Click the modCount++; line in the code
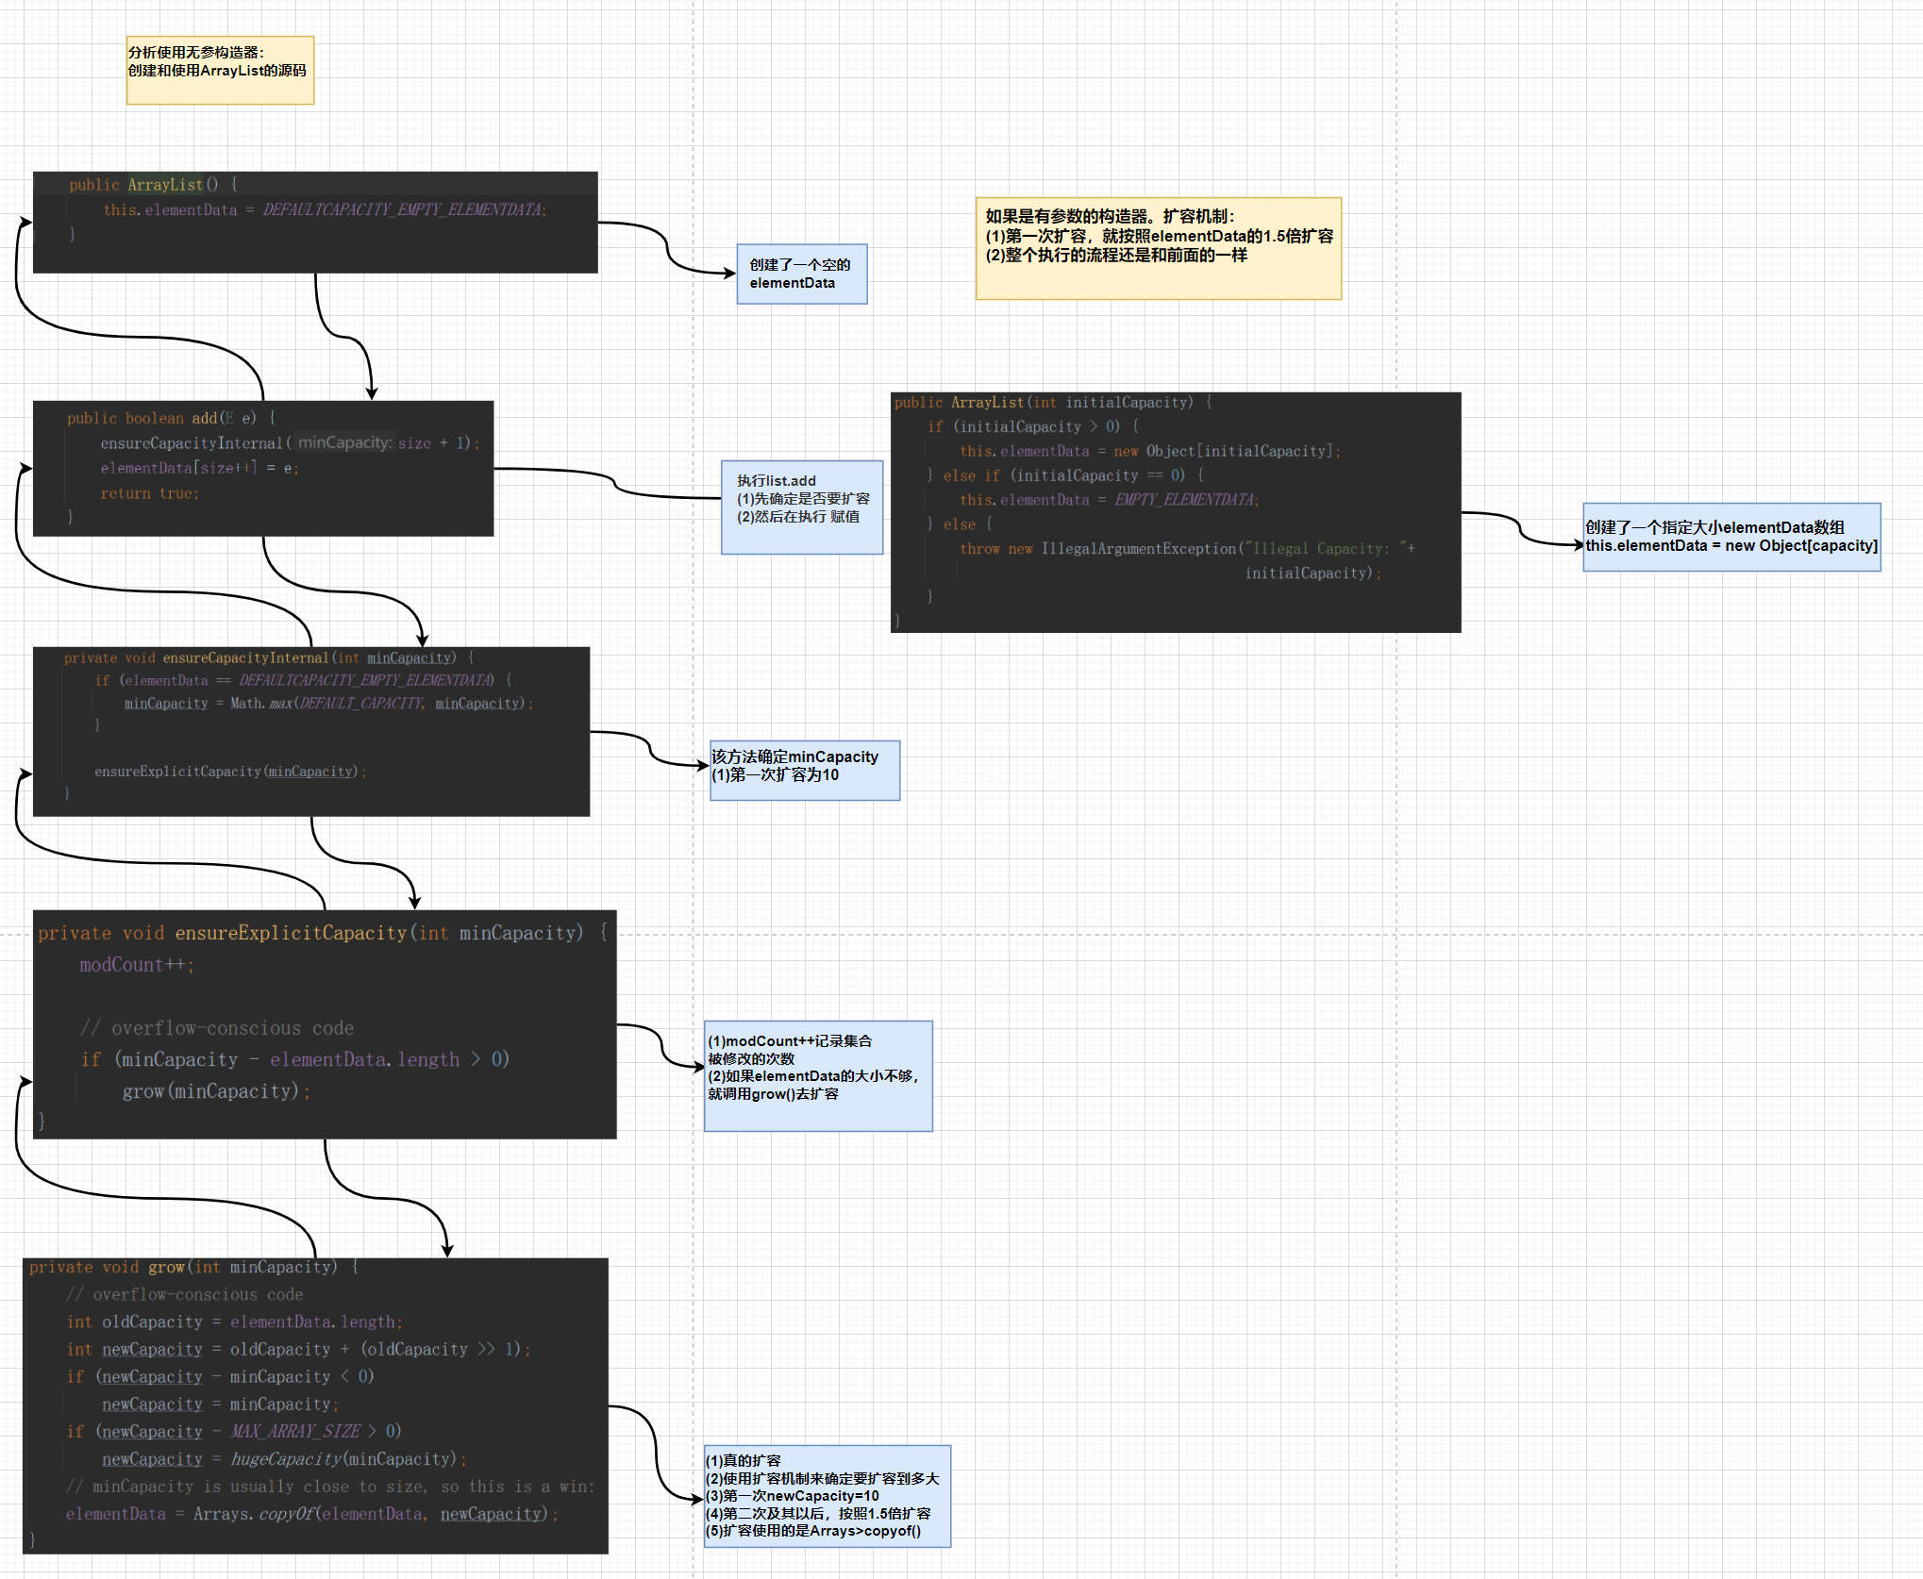 point(137,965)
